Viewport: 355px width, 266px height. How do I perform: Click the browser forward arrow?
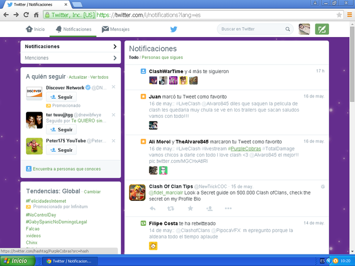click(x=16, y=15)
